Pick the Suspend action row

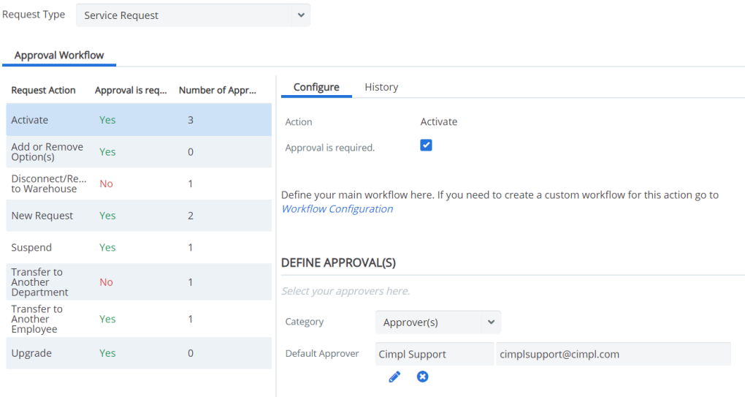139,247
